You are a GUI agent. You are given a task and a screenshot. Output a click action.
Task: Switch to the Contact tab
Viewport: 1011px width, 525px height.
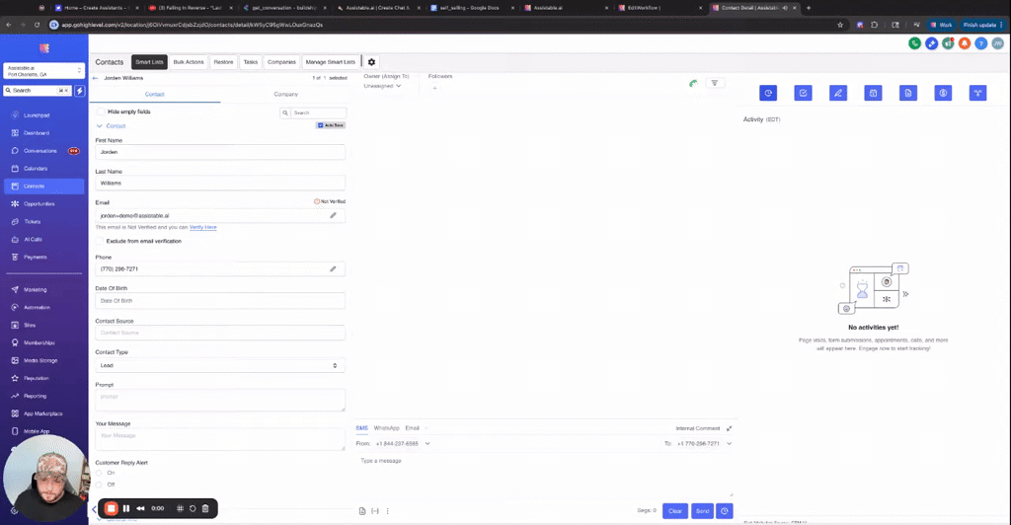[155, 94]
